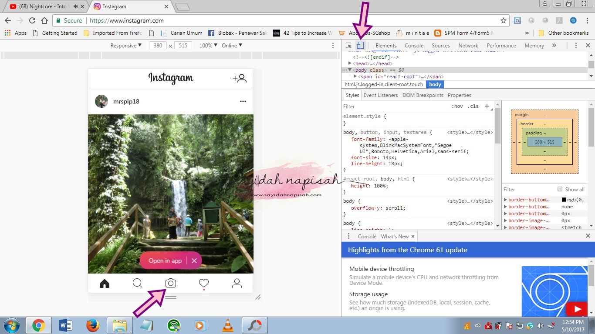Click the Open in app button
Viewport: 595px width, 334px height.
tap(165, 261)
